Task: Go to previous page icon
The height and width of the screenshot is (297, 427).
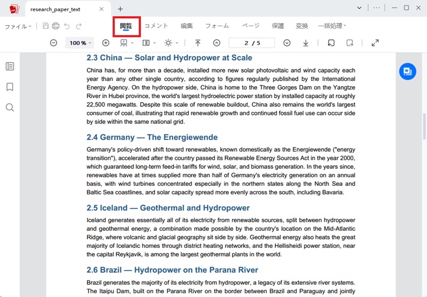Action: [217, 43]
